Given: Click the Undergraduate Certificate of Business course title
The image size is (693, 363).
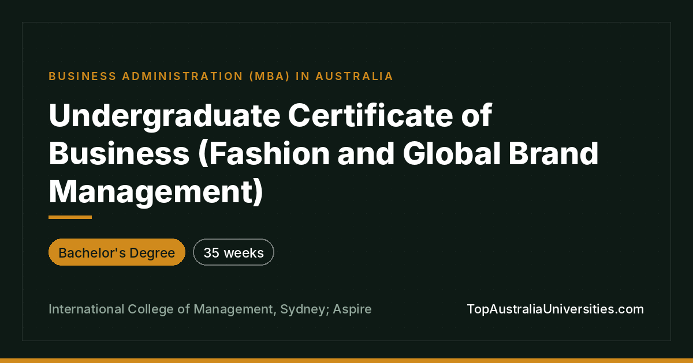Looking at the screenshot, I should tap(323, 154).
